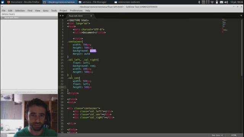
Task: Open the mail notification tray icon
Action: [222, 2]
